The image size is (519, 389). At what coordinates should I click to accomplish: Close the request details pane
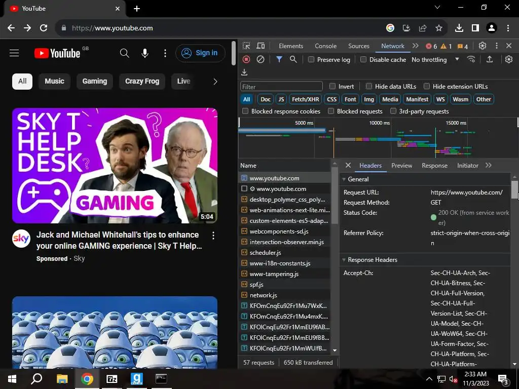tap(348, 165)
